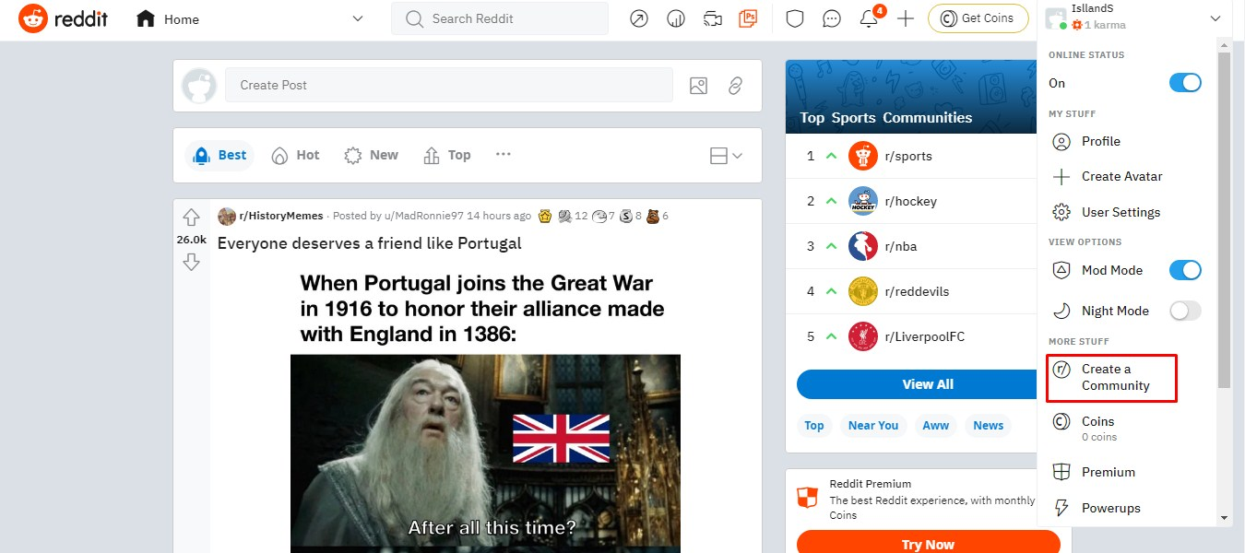Viewport: 1245px width, 553px height.
Task: Click the User Settings gear icon
Action: click(x=1062, y=212)
